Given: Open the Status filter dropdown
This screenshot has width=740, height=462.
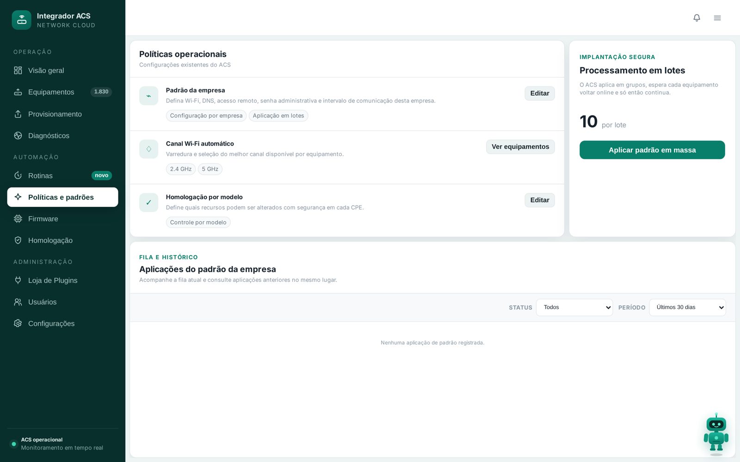Looking at the screenshot, I should 574,307.
